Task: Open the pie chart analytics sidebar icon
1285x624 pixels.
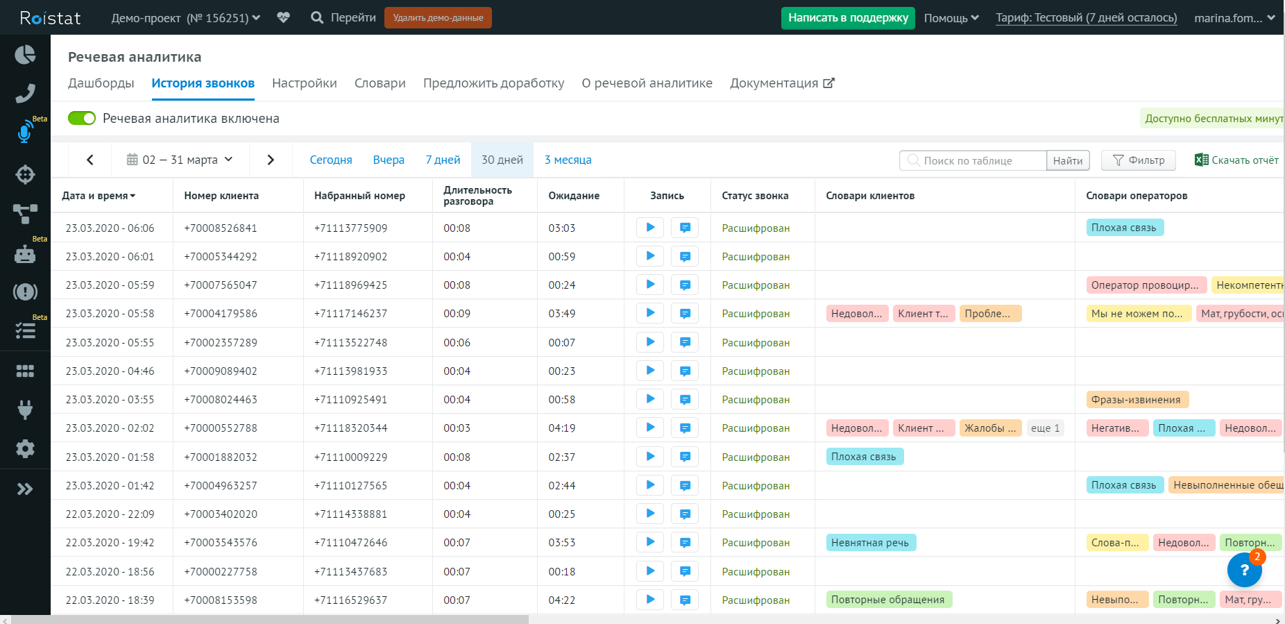Action: click(x=25, y=55)
